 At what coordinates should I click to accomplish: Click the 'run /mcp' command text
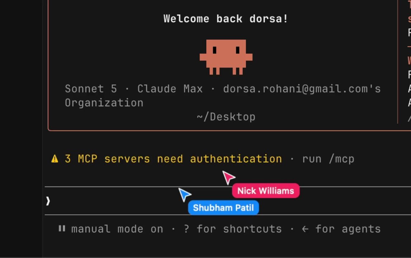328,159
